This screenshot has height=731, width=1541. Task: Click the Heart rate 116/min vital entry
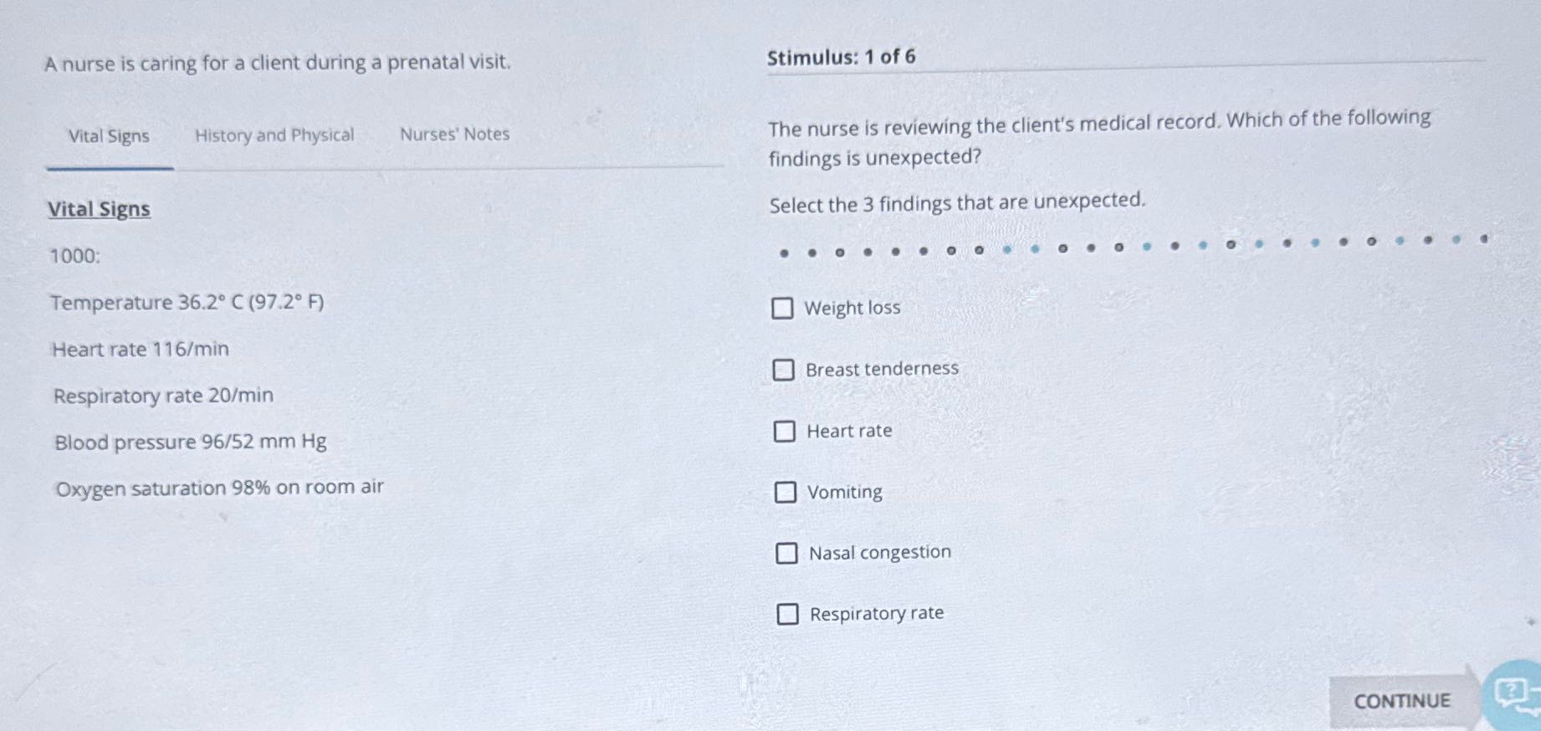point(140,349)
